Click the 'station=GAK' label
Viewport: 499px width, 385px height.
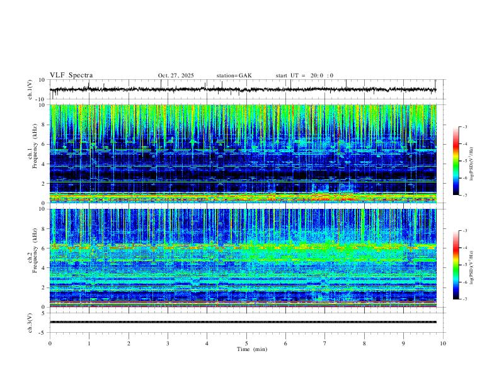(x=234, y=75)
